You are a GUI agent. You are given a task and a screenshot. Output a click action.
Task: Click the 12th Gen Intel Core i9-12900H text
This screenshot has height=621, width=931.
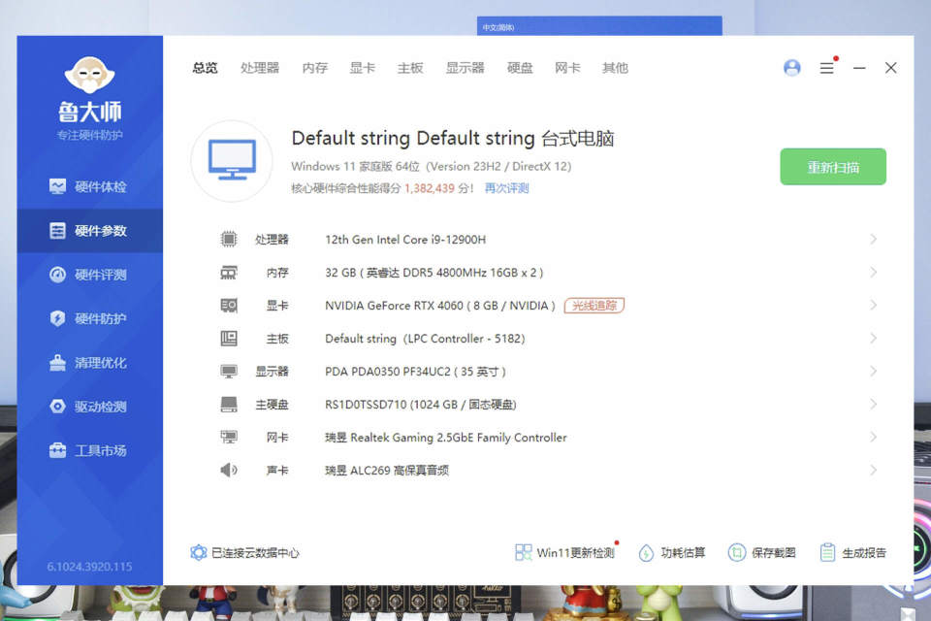[x=405, y=240]
